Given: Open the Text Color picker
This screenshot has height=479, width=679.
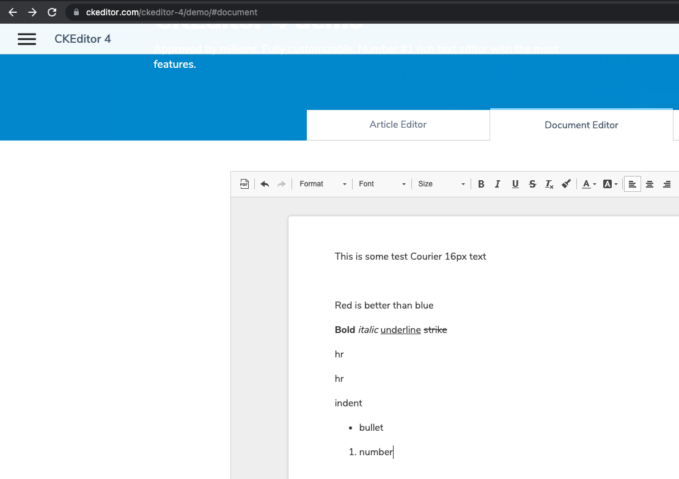Looking at the screenshot, I should coord(589,184).
